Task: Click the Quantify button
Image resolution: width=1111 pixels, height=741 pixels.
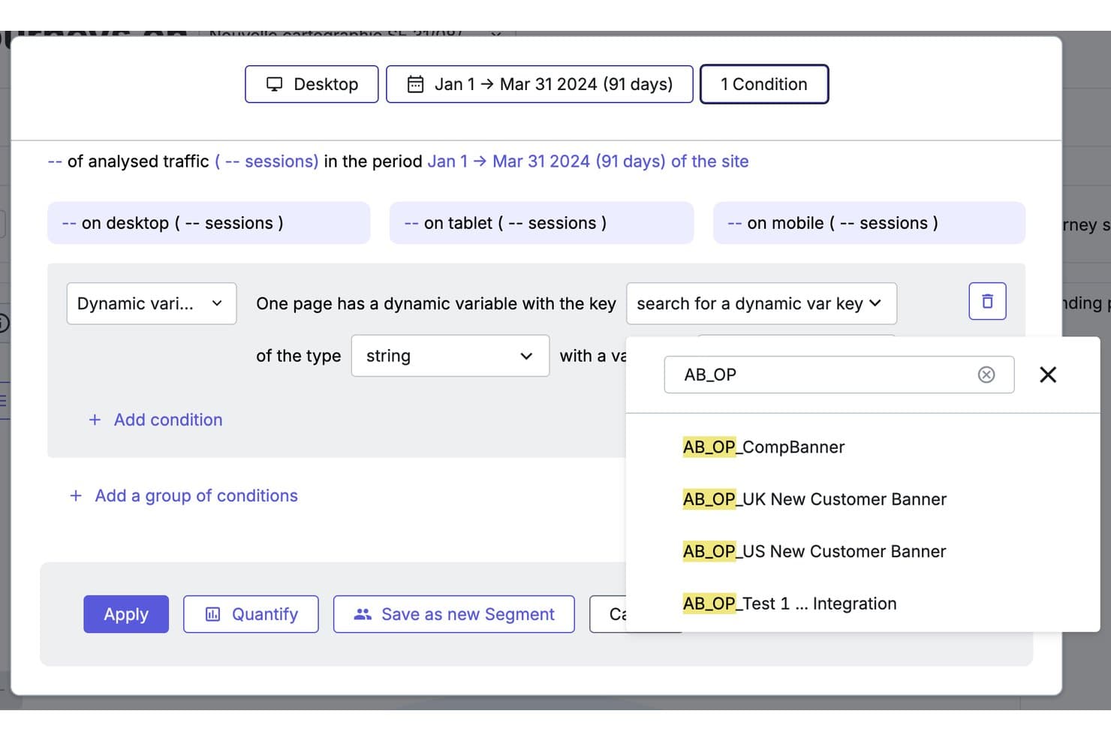Action: [x=251, y=614]
